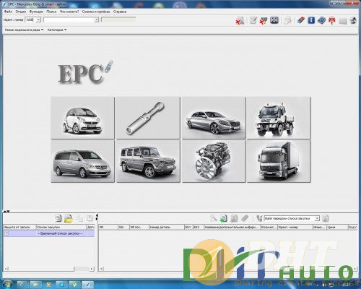Click the grey field after the ident combo box

pos(118,20)
